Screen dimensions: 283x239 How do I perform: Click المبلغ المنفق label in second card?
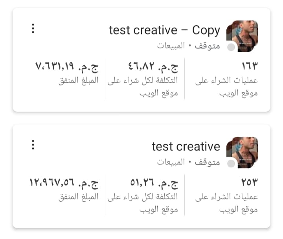pyautogui.click(x=78, y=196)
